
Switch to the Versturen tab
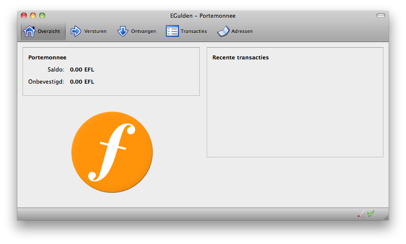click(89, 31)
